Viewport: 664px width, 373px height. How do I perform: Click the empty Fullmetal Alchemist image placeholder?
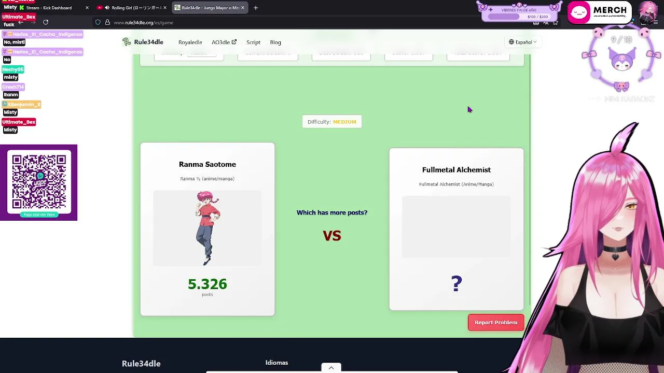(x=457, y=226)
